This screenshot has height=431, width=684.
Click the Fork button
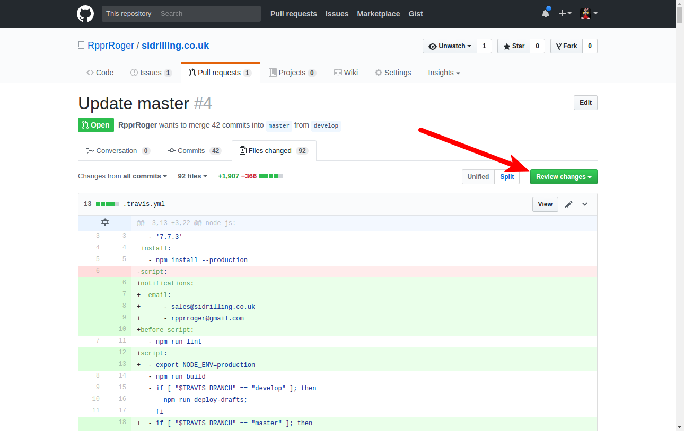point(566,46)
